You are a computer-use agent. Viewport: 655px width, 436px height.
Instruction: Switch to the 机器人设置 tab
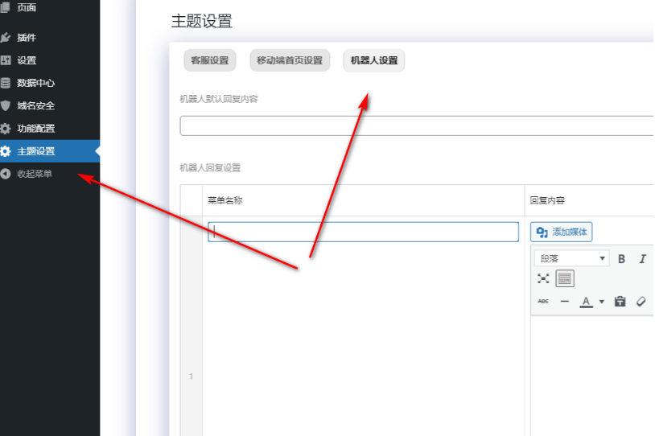[374, 60]
